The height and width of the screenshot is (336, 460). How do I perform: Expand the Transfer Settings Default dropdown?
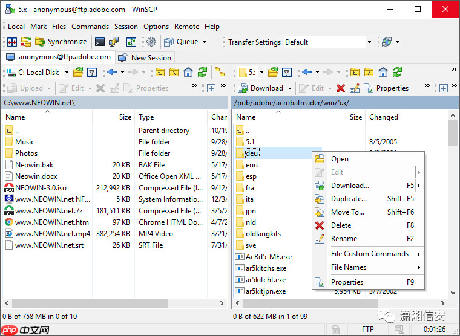pyautogui.click(x=369, y=42)
